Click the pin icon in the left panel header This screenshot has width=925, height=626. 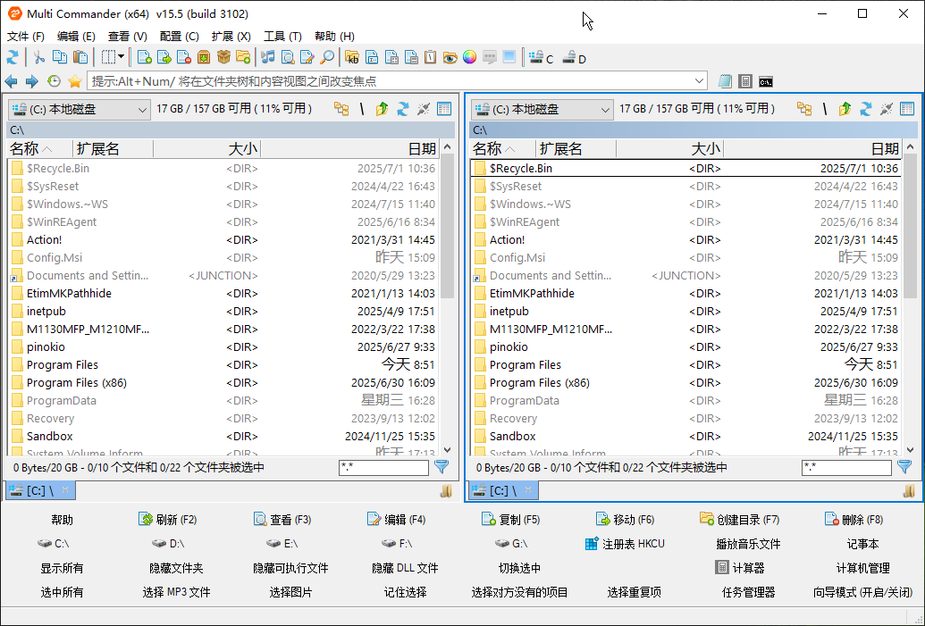(x=424, y=108)
